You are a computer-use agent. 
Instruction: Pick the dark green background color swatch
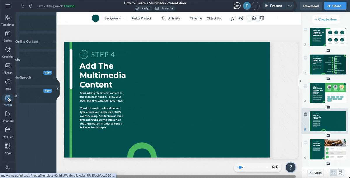[x=96, y=18]
